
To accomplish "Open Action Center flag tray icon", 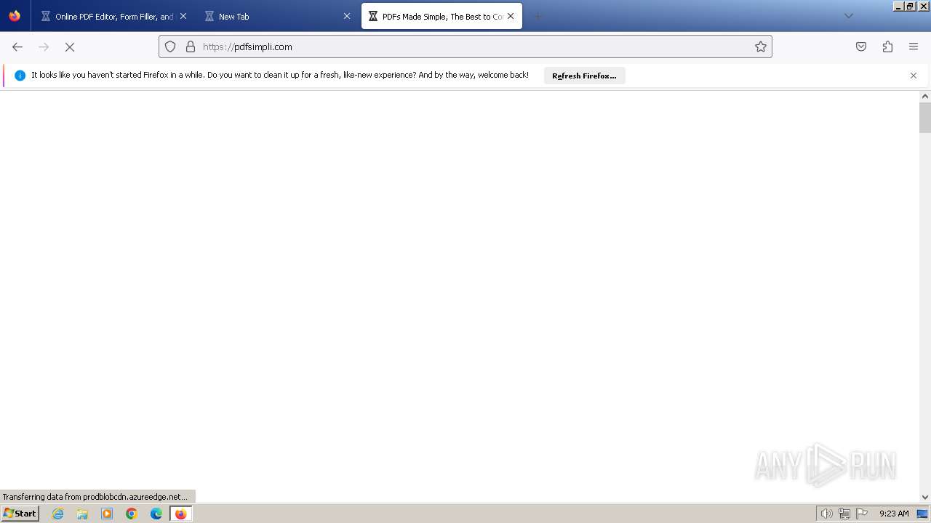I will coord(862,514).
